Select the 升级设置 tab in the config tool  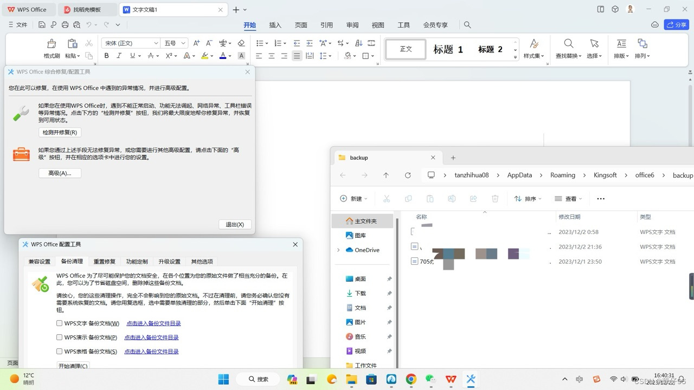click(x=169, y=261)
